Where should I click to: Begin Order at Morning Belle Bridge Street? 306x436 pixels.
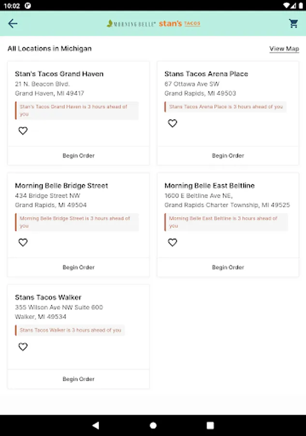pyautogui.click(x=78, y=267)
